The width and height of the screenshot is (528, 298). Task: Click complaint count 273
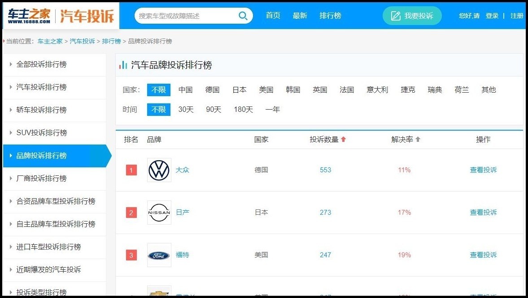pos(326,213)
